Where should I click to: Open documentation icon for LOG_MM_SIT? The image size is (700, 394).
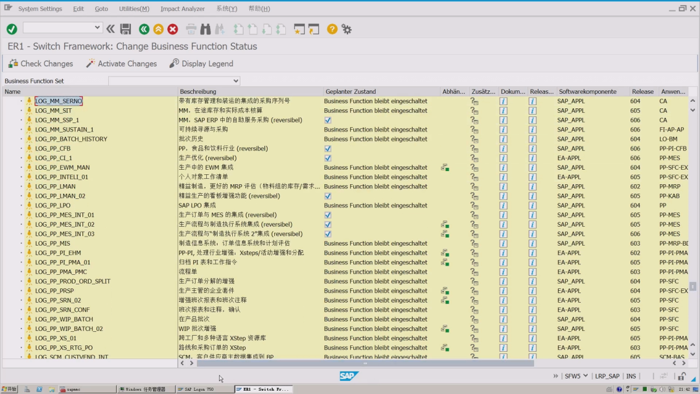(x=503, y=111)
